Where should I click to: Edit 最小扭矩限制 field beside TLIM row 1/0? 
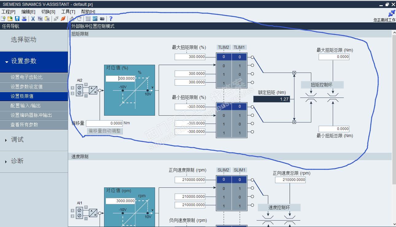tap(190, 123)
